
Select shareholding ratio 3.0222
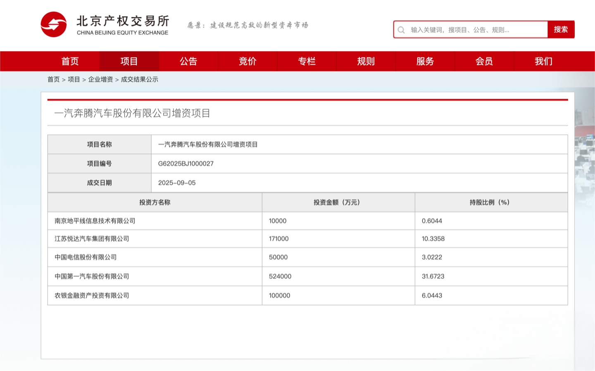coord(432,257)
